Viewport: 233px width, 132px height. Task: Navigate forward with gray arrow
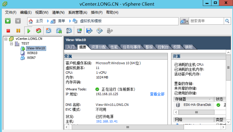click(x=18, y=21)
